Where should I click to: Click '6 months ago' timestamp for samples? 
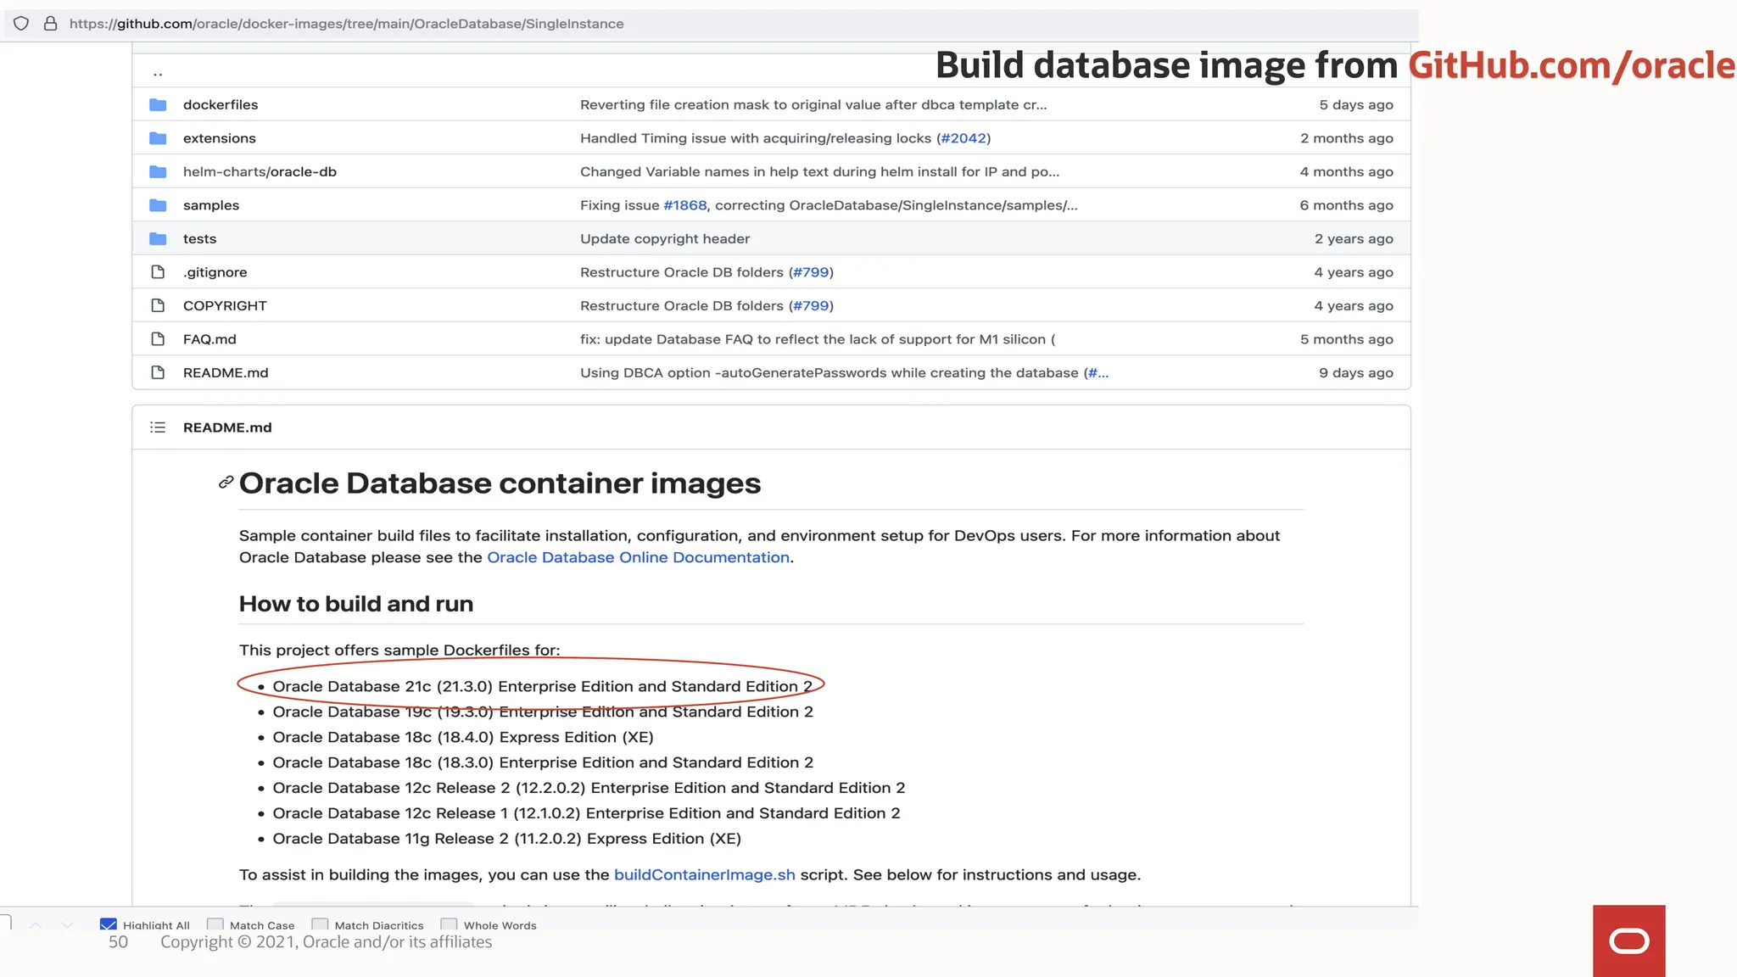coord(1347,205)
